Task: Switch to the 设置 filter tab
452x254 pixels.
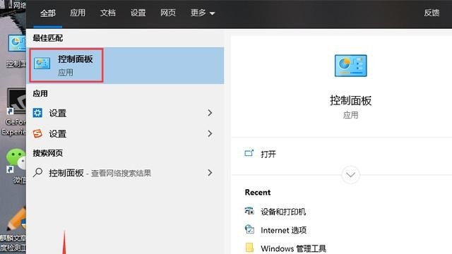Action: point(138,13)
